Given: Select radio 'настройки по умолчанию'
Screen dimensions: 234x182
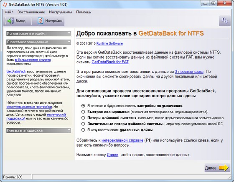Looking at the screenshot, I should point(83,106).
